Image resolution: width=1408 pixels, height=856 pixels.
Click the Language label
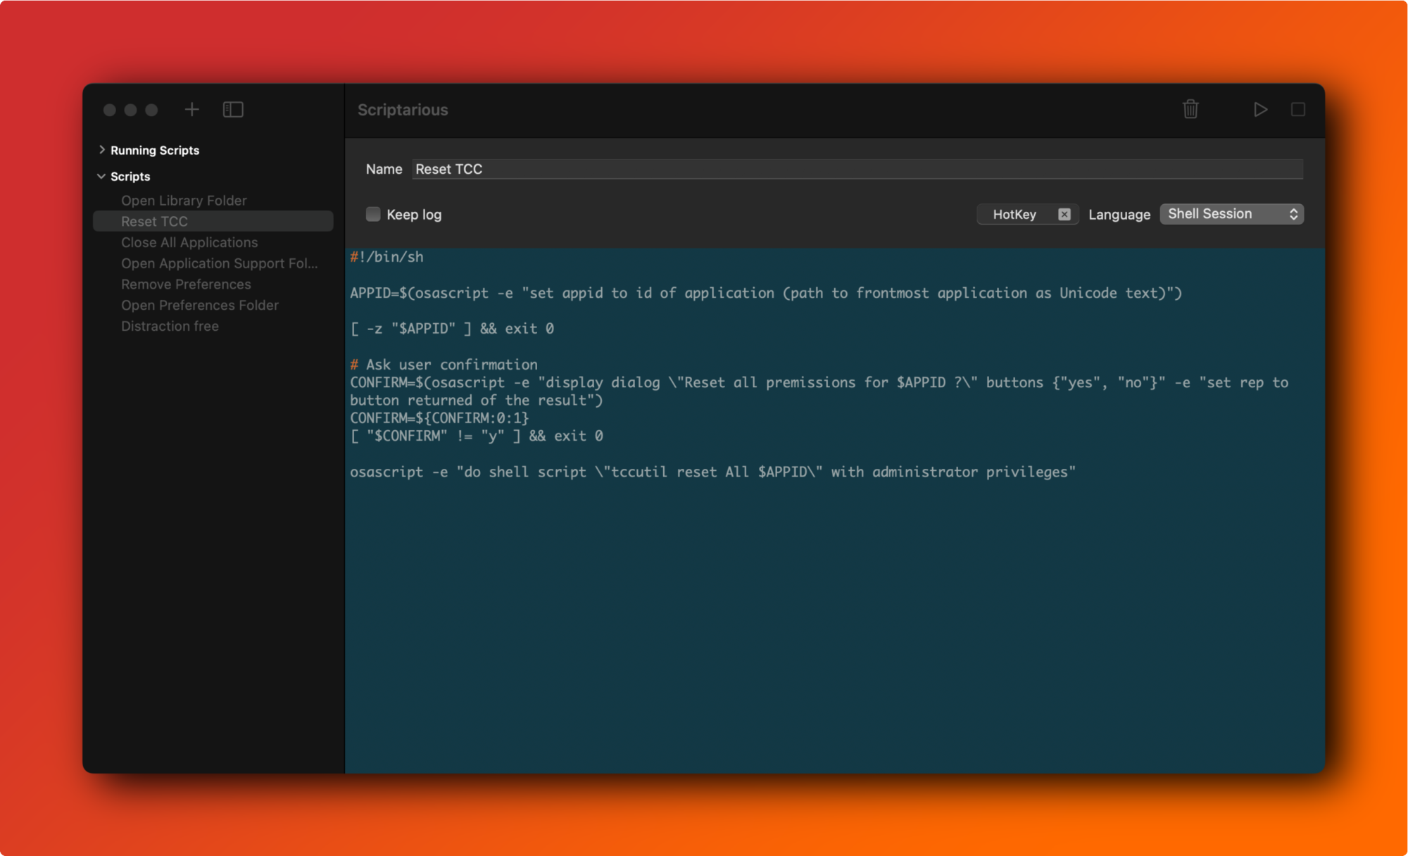click(x=1119, y=215)
